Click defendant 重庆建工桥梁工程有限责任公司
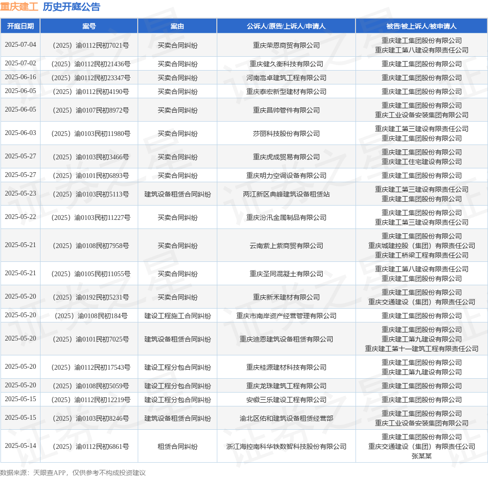 pos(422,255)
